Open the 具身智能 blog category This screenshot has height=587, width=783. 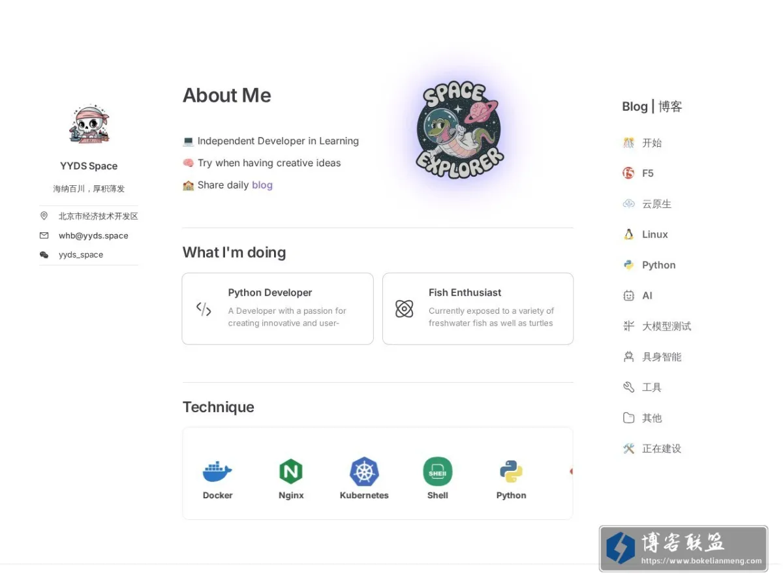tap(662, 357)
